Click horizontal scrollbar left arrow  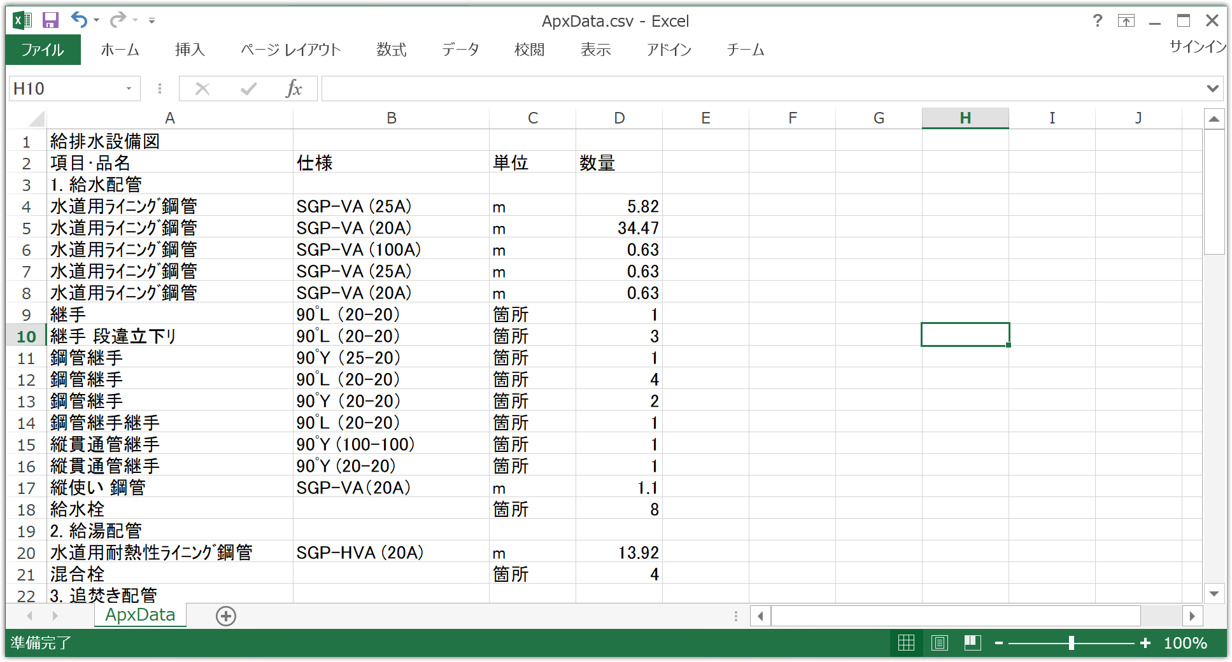pos(760,616)
